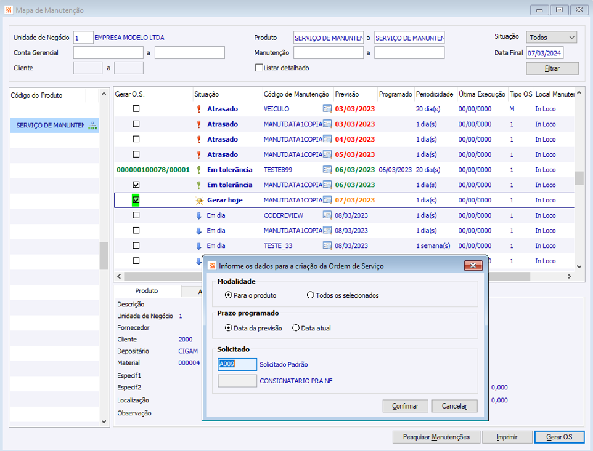Open the details icon next to TESTE_33
593x451 pixels.
point(327,245)
